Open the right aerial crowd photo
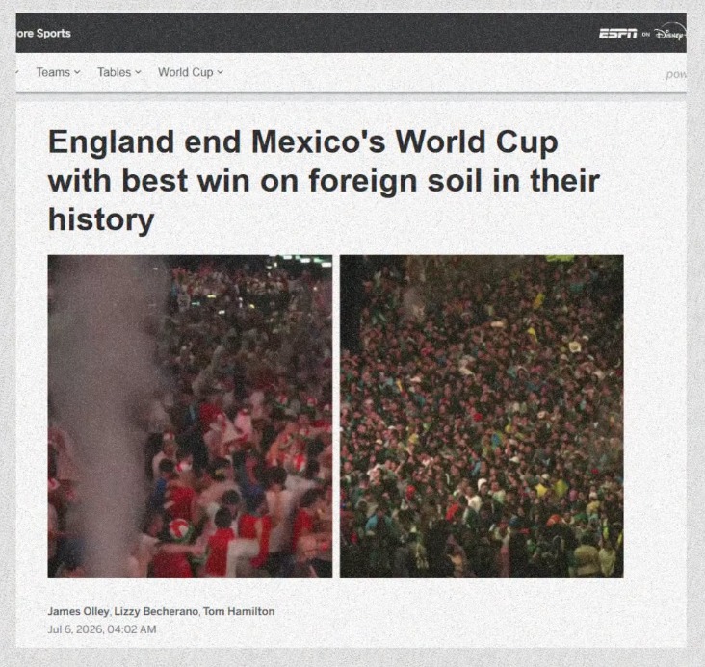 click(482, 416)
